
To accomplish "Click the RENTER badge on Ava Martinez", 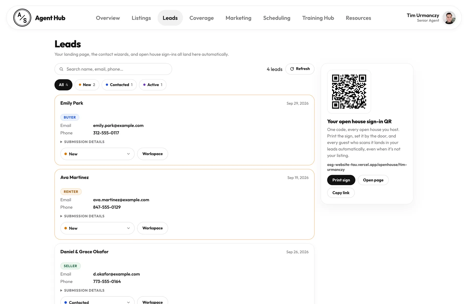I will coord(71,192).
